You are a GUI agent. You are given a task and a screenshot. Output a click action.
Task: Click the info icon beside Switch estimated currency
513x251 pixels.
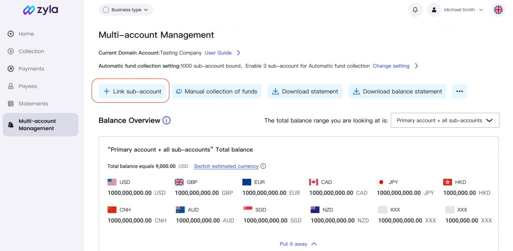[263, 166]
